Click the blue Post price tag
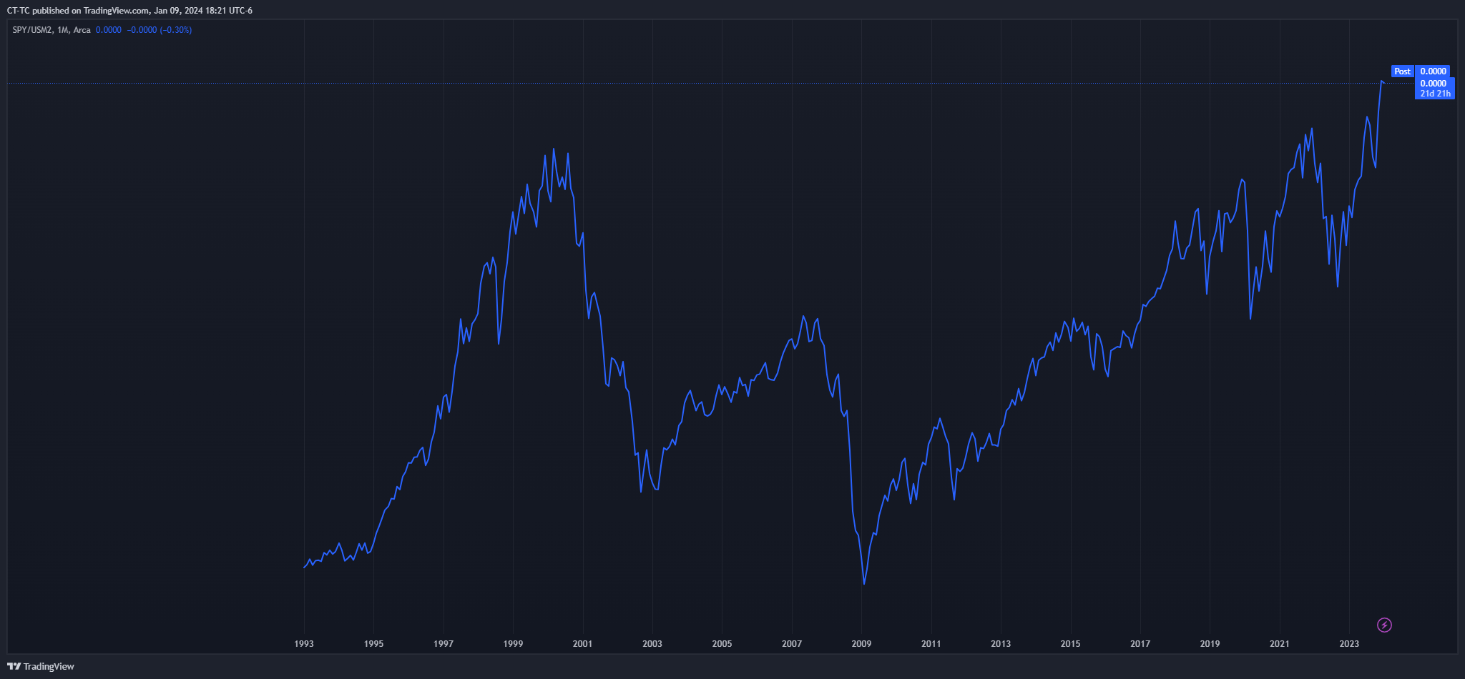The width and height of the screenshot is (1465, 679). pyautogui.click(x=1402, y=71)
